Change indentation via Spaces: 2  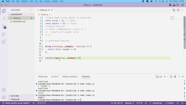129,103
